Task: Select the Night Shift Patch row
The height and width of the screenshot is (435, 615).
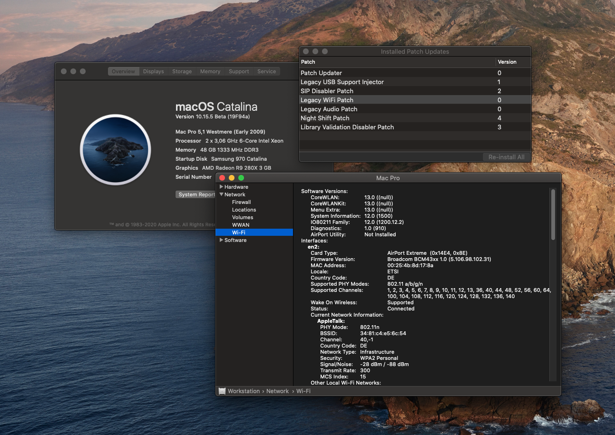Action: tap(415, 118)
